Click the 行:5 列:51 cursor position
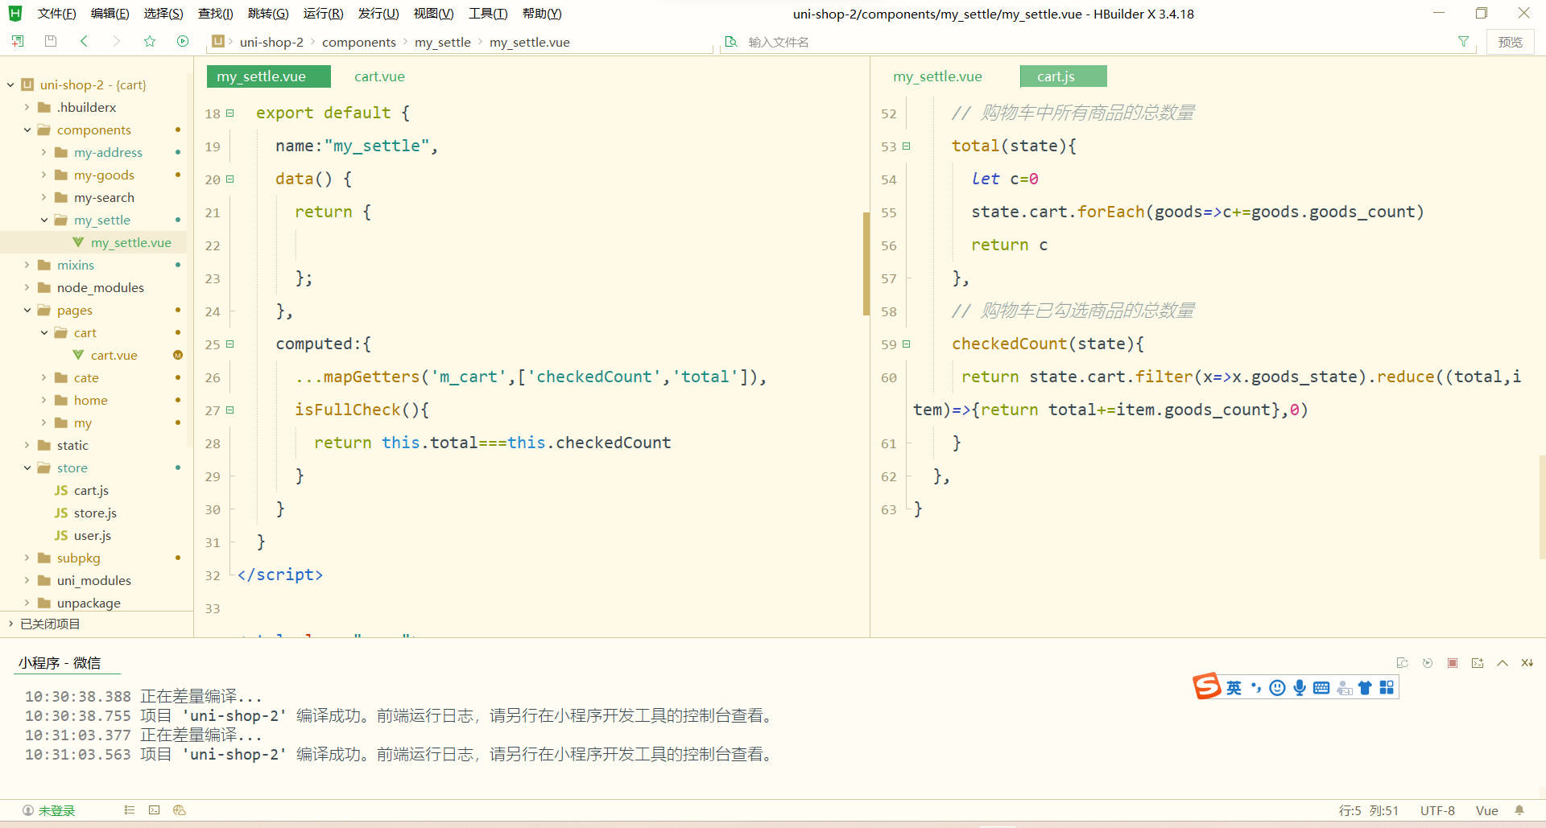 click(1368, 810)
